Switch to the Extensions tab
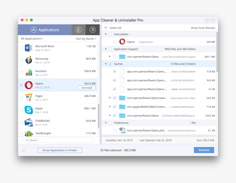 point(78,30)
